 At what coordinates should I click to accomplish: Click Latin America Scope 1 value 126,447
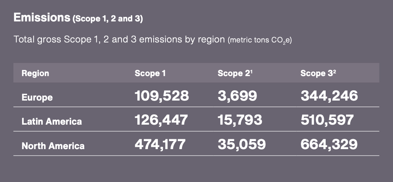tap(161, 120)
